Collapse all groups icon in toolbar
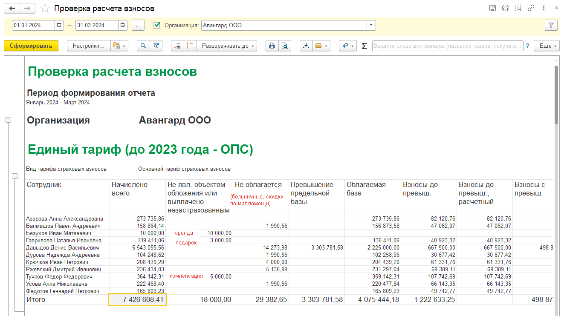 tap(190, 46)
